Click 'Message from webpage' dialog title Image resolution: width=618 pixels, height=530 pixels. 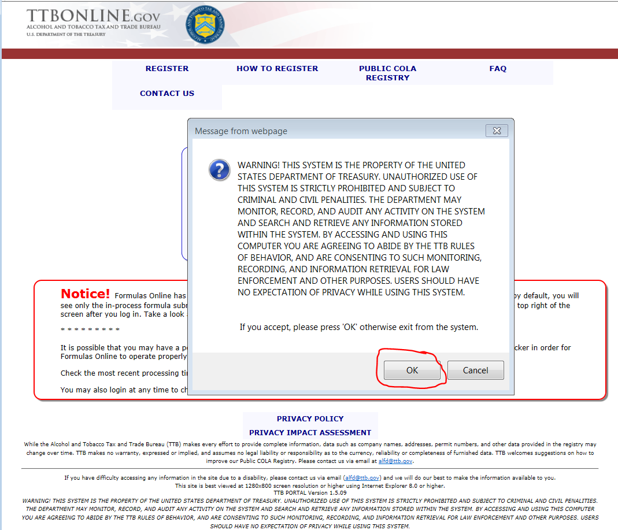tap(241, 131)
